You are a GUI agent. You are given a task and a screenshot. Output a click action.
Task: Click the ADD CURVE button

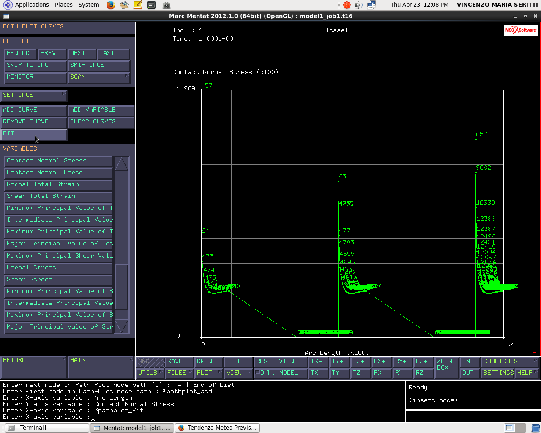[x=34, y=110]
